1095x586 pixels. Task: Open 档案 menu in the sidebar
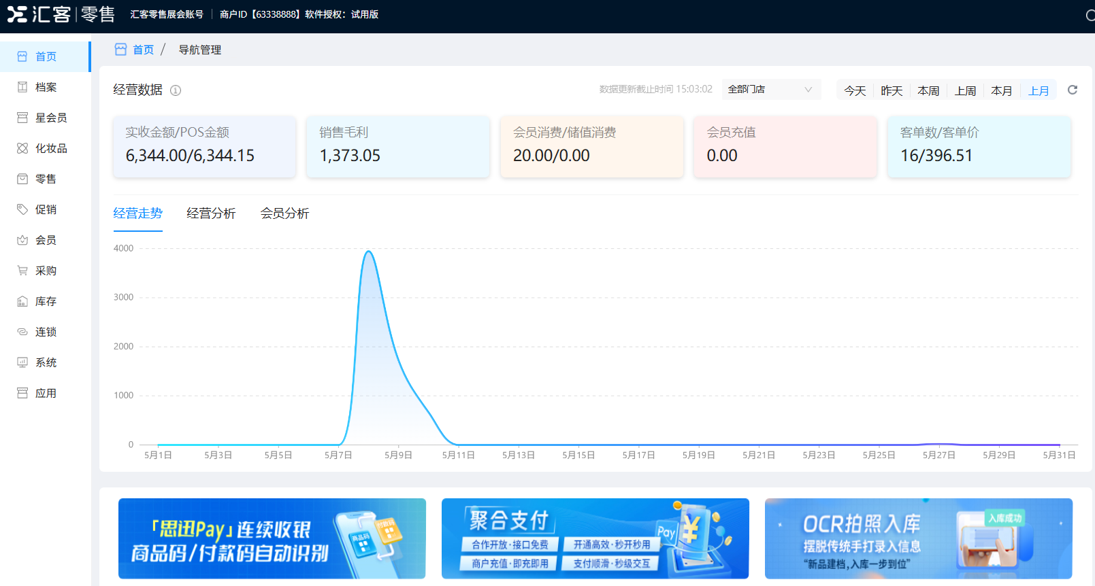coord(45,87)
